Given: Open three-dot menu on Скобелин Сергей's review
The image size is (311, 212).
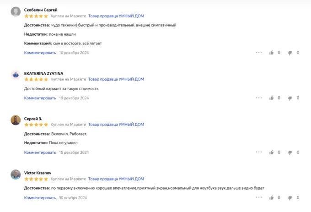Looking at the screenshot, I should pos(259,53).
